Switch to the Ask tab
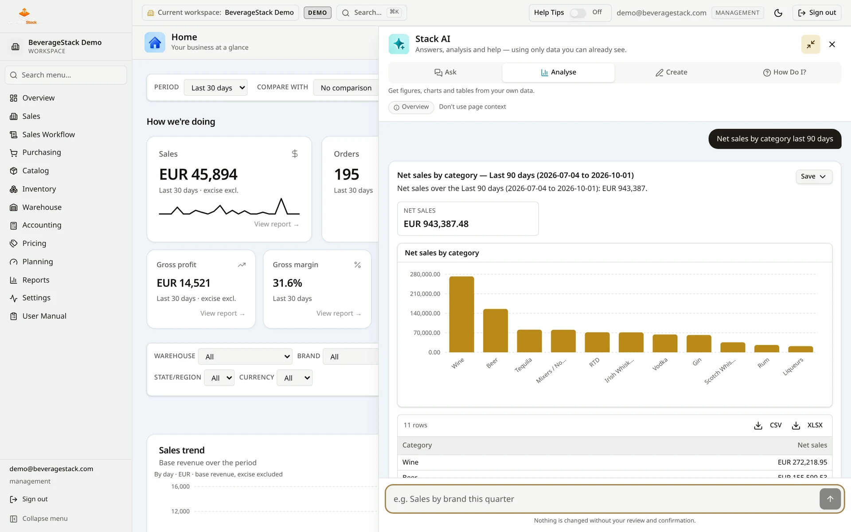Screen dimensions: 851x532 (445, 72)
